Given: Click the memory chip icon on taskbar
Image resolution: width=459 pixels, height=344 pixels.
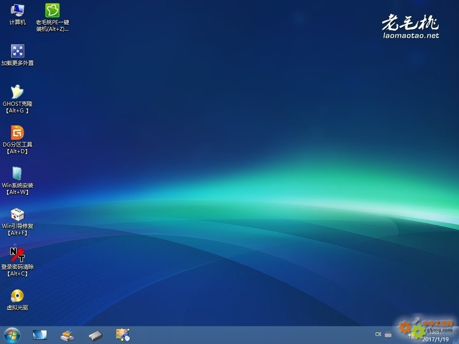Looking at the screenshot, I should (x=95, y=335).
